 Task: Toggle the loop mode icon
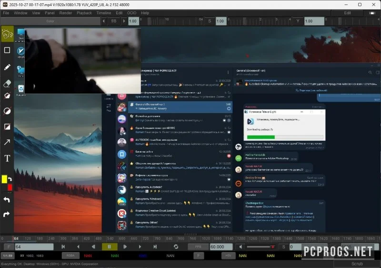176,247
